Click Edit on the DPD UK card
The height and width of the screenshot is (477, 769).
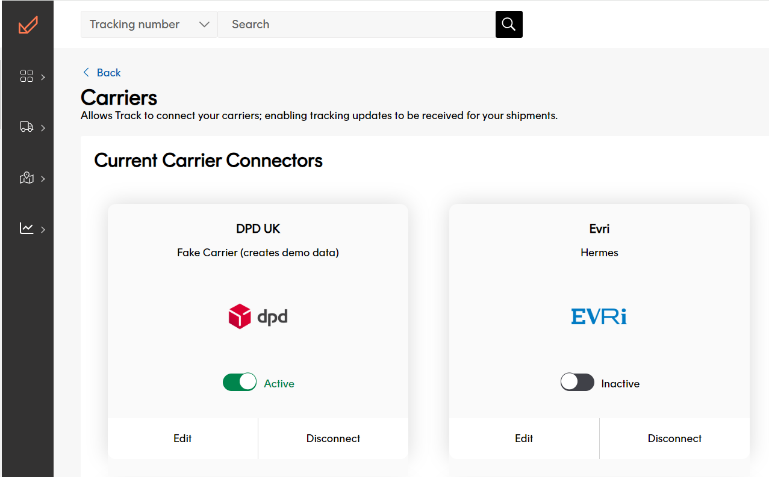[182, 439]
